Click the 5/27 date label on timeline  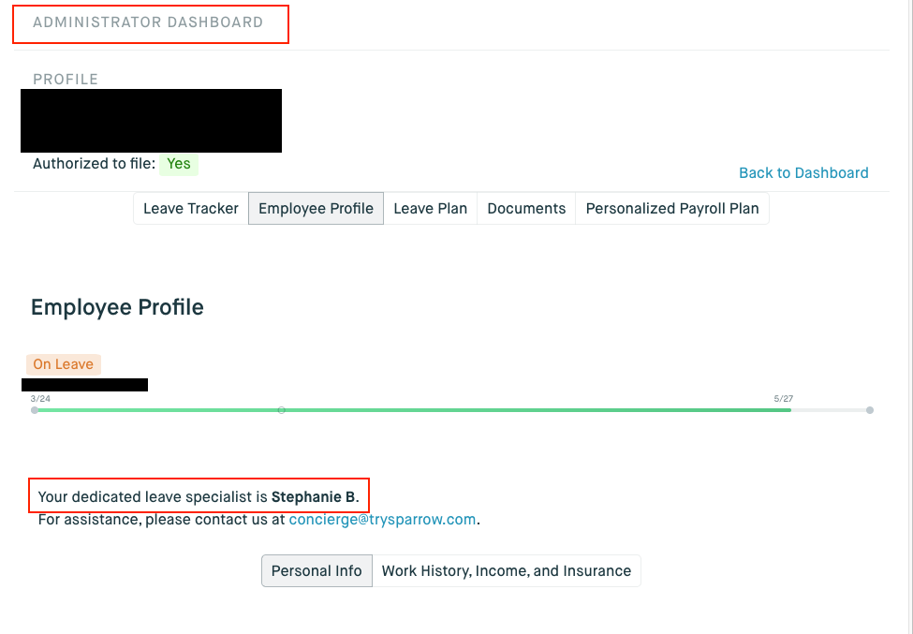click(x=783, y=399)
